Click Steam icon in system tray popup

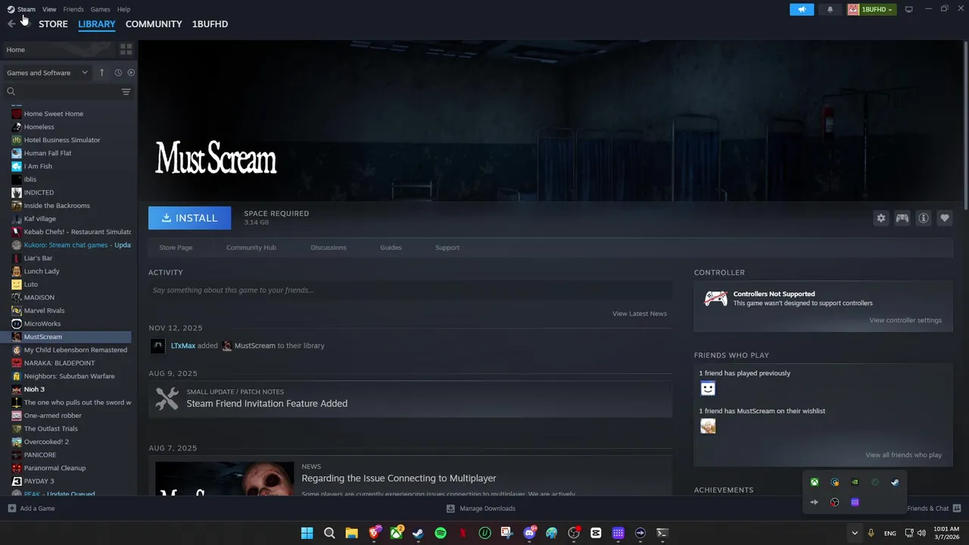click(x=895, y=482)
